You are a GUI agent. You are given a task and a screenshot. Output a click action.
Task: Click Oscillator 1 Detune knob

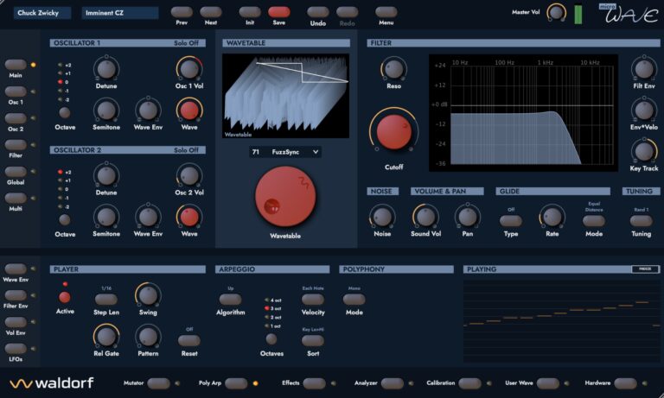(x=106, y=69)
